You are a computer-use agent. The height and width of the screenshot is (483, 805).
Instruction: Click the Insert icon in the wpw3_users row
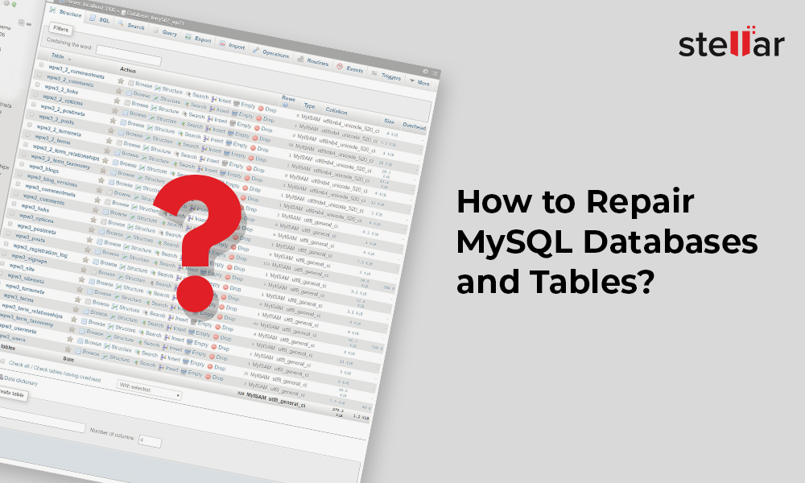pyautogui.click(x=162, y=367)
